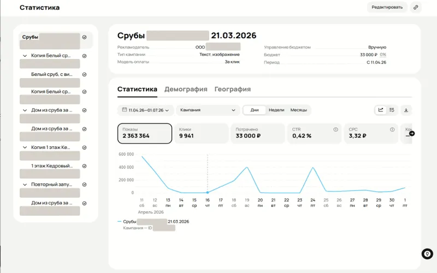This screenshot has height=273, width=437.
Task: Select the Недели grouping option
Action: pos(276,110)
